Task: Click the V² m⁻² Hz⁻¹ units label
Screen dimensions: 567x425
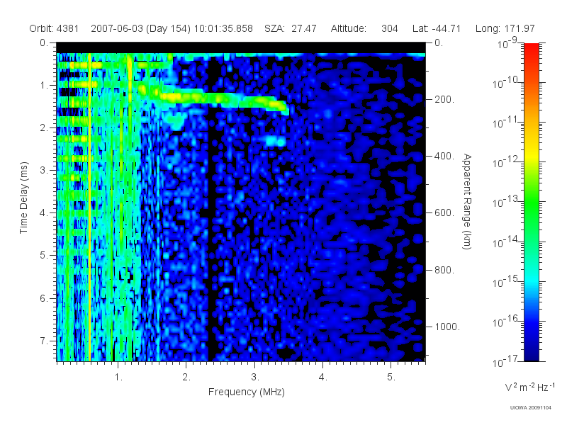Action: [x=529, y=387]
